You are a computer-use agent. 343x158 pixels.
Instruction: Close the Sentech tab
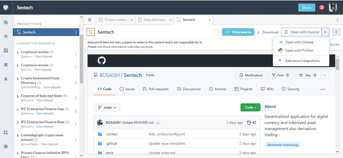click(x=209, y=20)
